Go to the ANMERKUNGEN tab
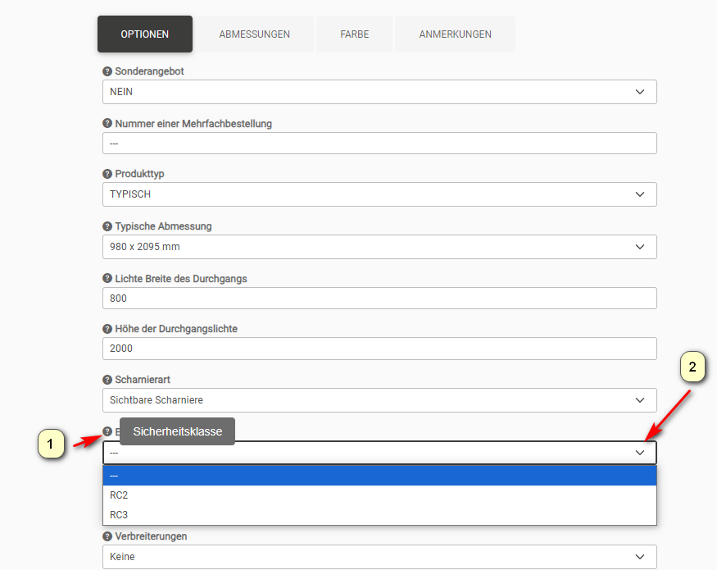The image size is (717, 570). click(455, 34)
